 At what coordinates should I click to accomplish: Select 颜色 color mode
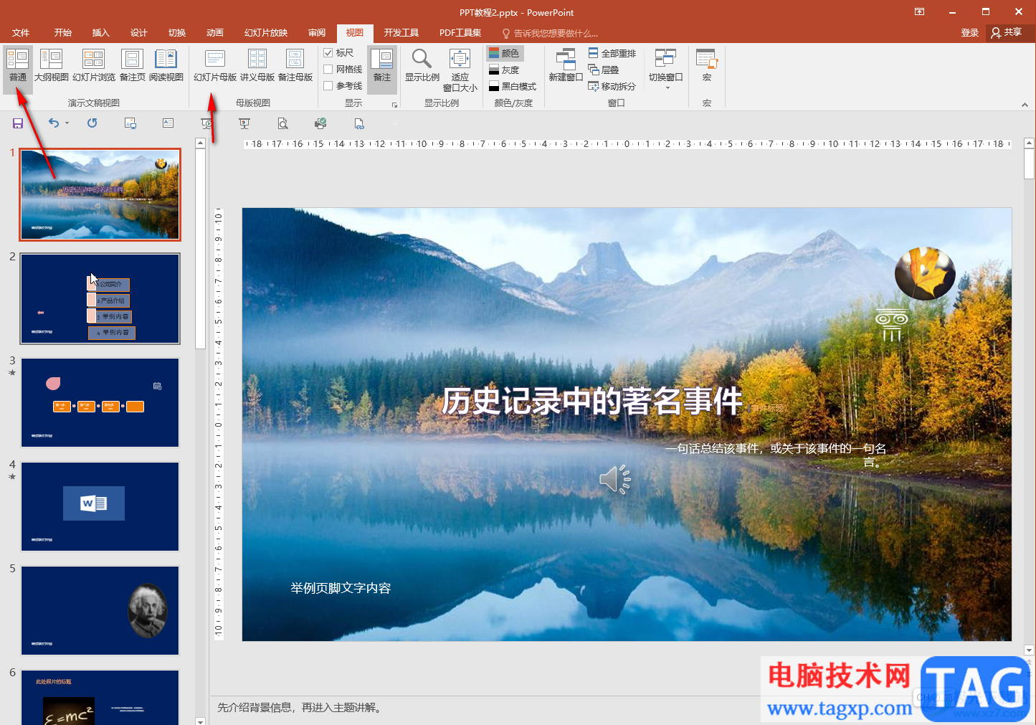[505, 53]
